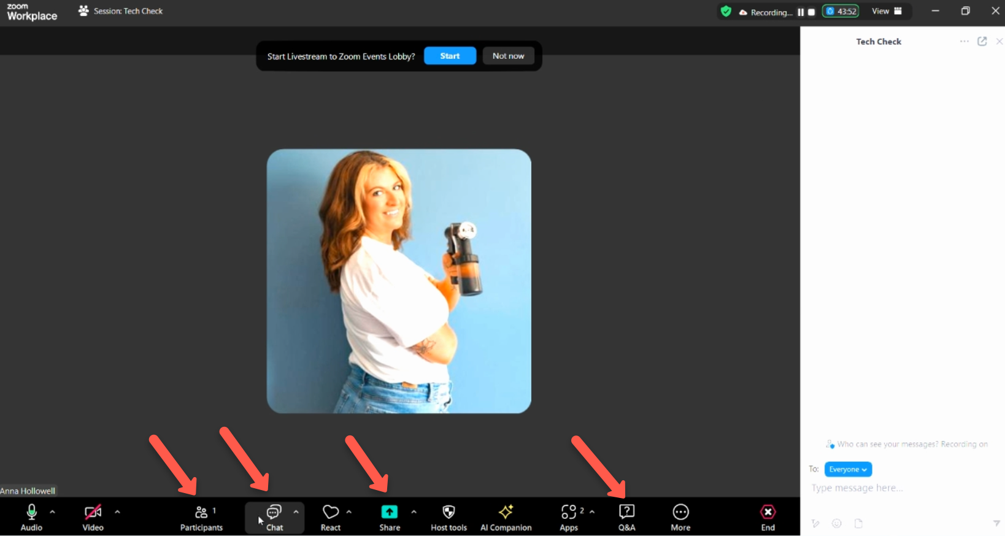Minimize the Zoom window
This screenshot has height=536, width=1005.
pyautogui.click(x=935, y=11)
